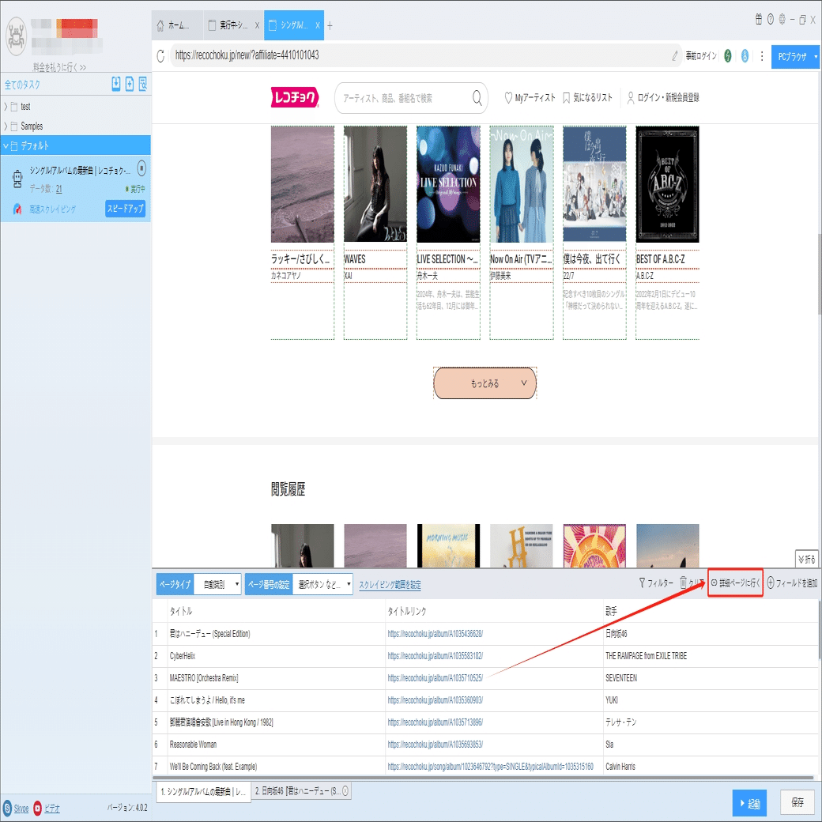Switch to the ホーム tab
The image size is (822, 822).
coord(177,25)
